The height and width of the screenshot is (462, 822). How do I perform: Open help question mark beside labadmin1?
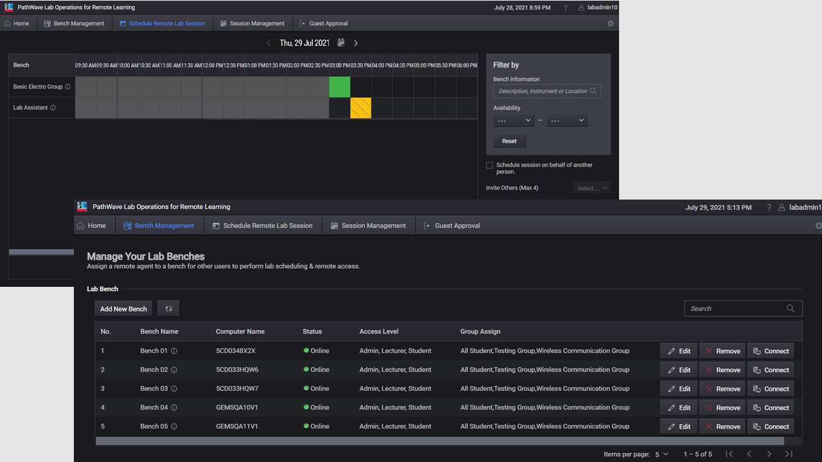pyautogui.click(x=769, y=207)
